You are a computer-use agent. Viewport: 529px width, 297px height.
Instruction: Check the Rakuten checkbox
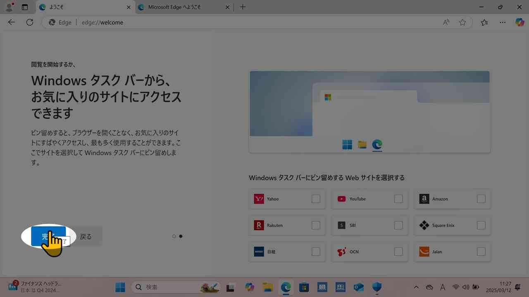[x=316, y=225]
